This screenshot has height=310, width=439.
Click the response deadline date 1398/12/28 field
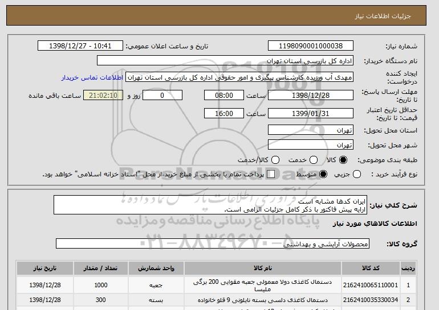coord(311,95)
